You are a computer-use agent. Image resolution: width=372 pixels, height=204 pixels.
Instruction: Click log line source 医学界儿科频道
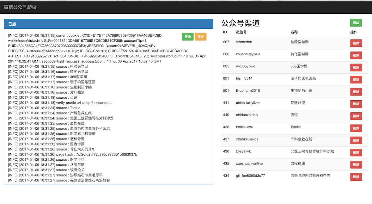tap(52, 134)
